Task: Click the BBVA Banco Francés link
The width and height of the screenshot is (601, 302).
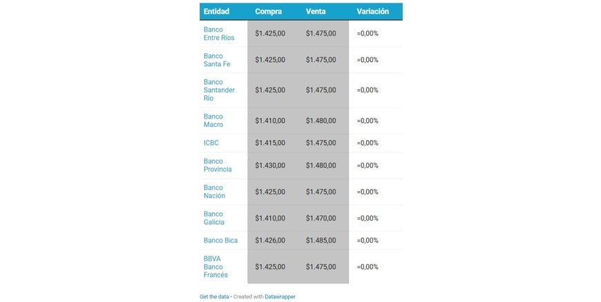Action: pyautogui.click(x=216, y=267)
